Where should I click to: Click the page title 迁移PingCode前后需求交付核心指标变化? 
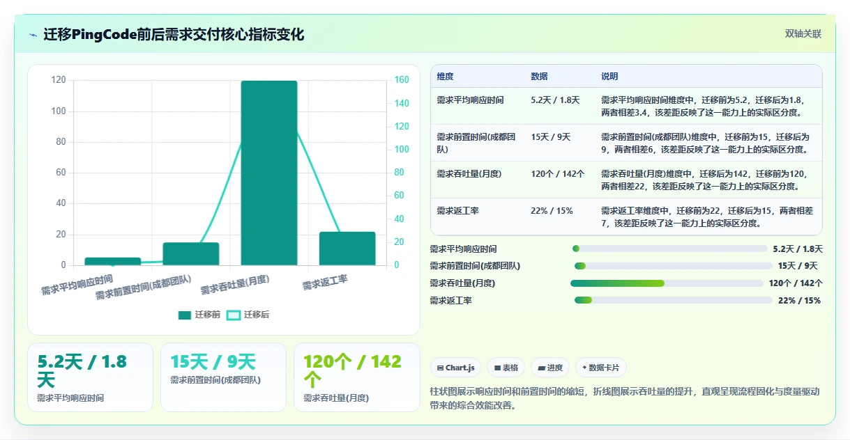coord(174,35)
